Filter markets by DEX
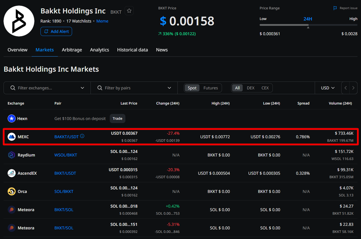 point(251,88)
